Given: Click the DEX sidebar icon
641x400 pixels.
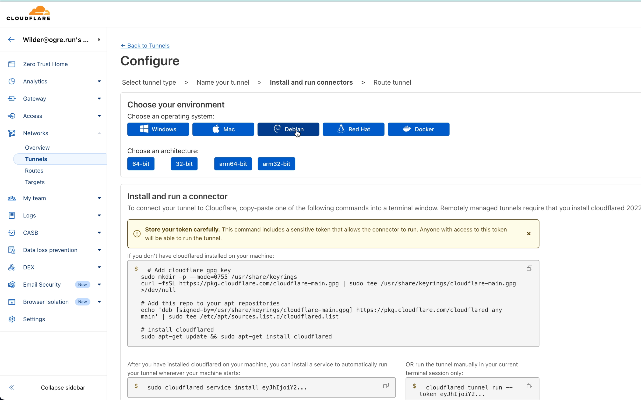Looking at the screenshot, I should coord(12,267).
